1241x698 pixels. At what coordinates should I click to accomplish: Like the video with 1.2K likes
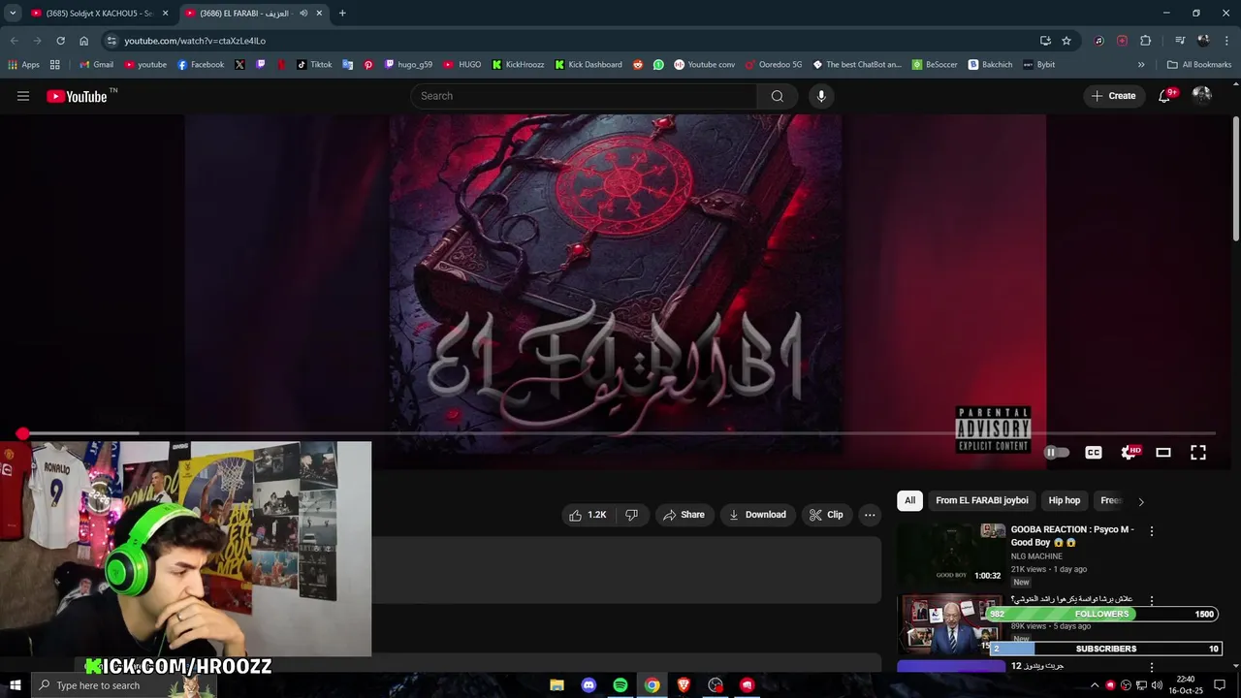pyautogui.click(x=588, y=515)
